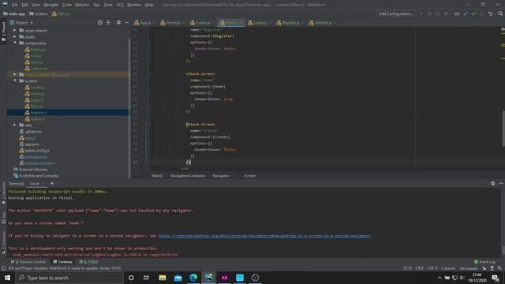Open notification center icon

tap(496, 278)
